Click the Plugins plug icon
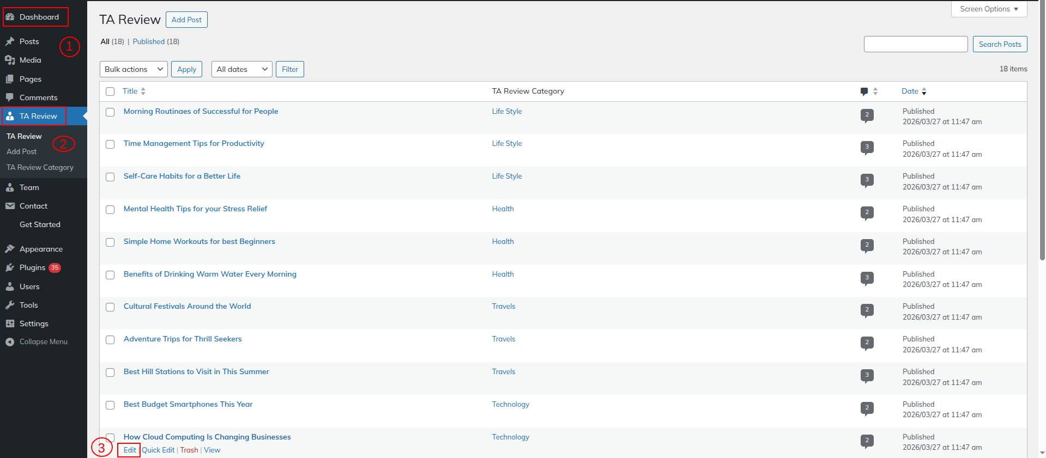Viewport: 1046px width, 458px height. coord(10,267)
